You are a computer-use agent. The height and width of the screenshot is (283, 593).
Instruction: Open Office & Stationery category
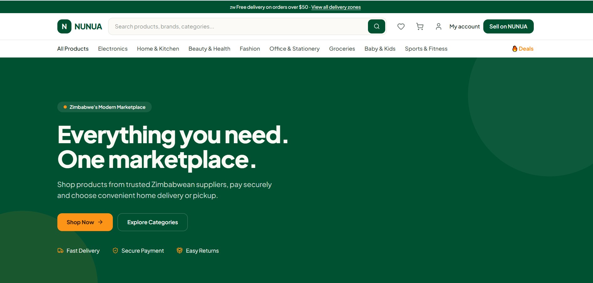click(295, 49)
